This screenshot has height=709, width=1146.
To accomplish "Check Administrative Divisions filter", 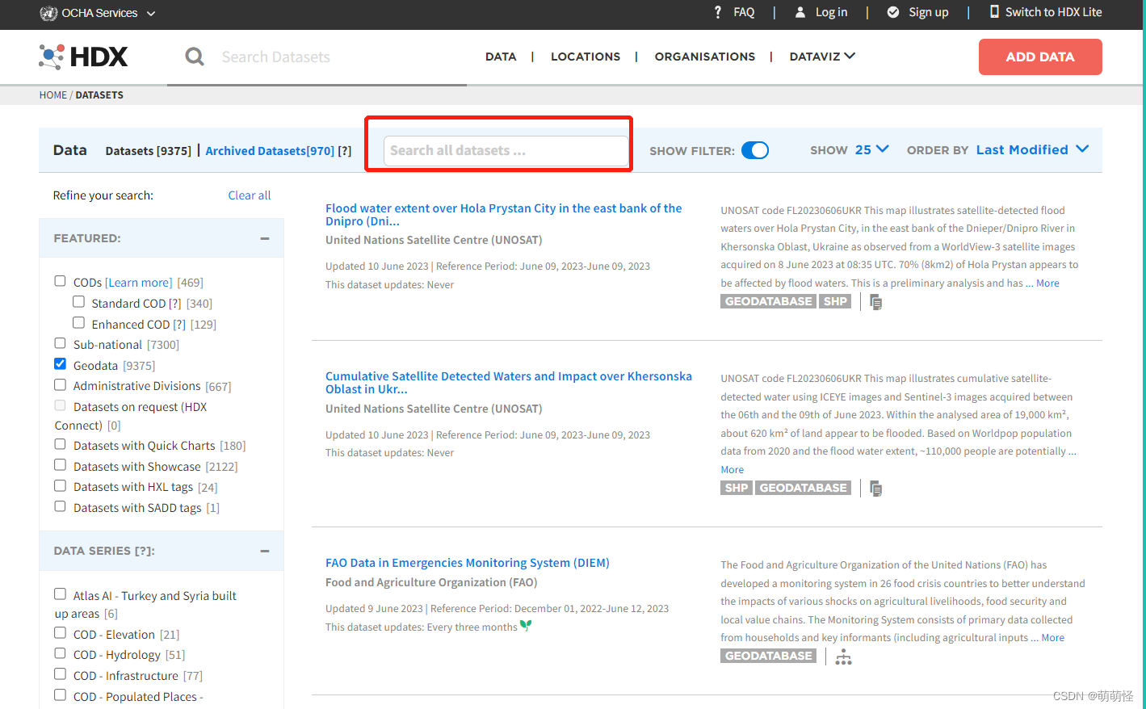I will pyautogui.click(x=60, y=385).
